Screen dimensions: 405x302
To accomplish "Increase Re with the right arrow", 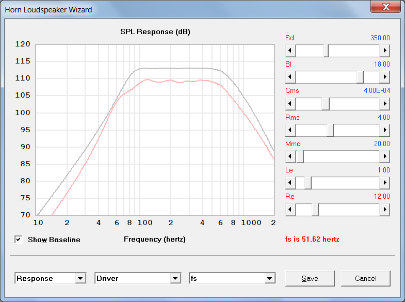I will pos(384,209).
